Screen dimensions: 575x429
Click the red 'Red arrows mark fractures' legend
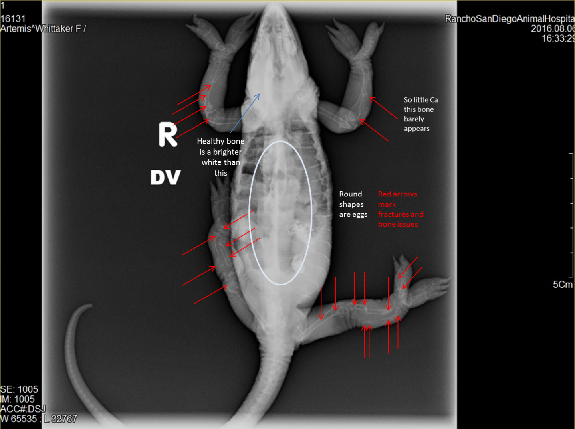click(401, 209)
